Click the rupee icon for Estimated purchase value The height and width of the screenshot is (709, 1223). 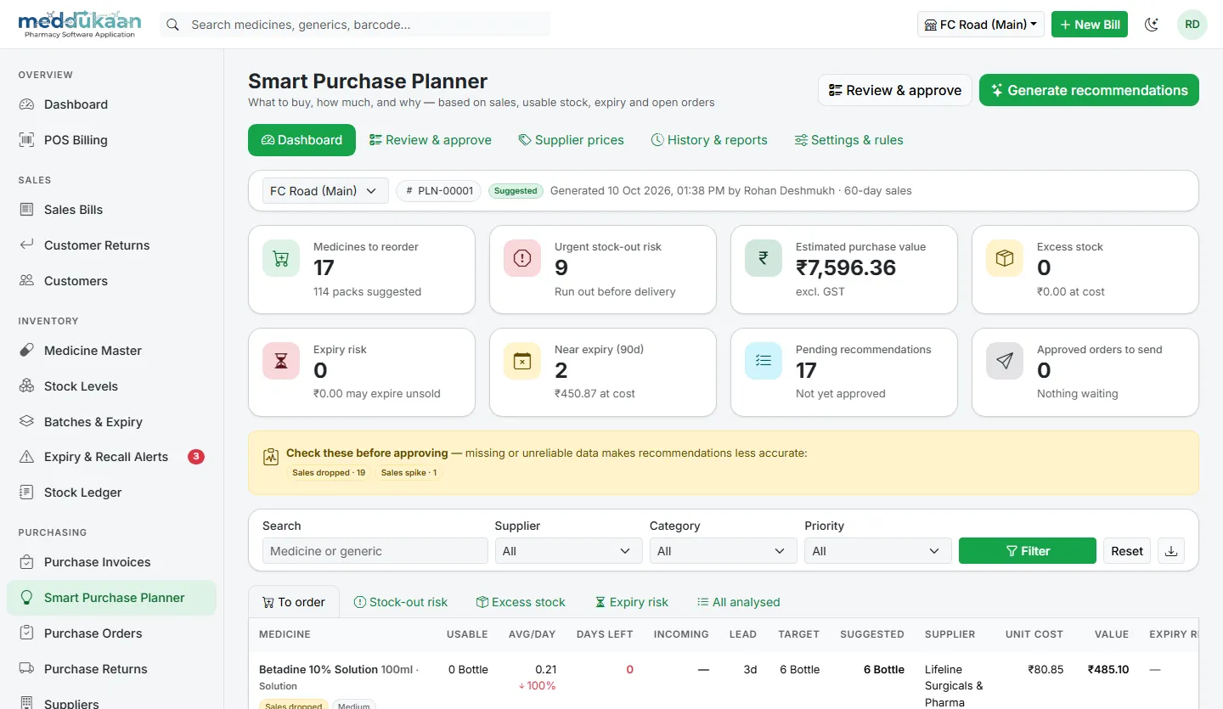coord(764,258)
